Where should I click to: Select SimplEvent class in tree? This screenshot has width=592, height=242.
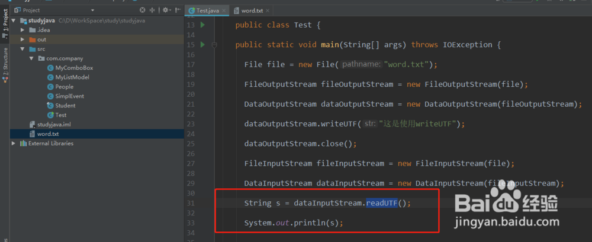click(x=69, y=96)
